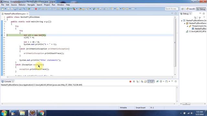
Task: Terminate the process from Console toolbar
Action: pyautogui.click(x=130, y=82)
